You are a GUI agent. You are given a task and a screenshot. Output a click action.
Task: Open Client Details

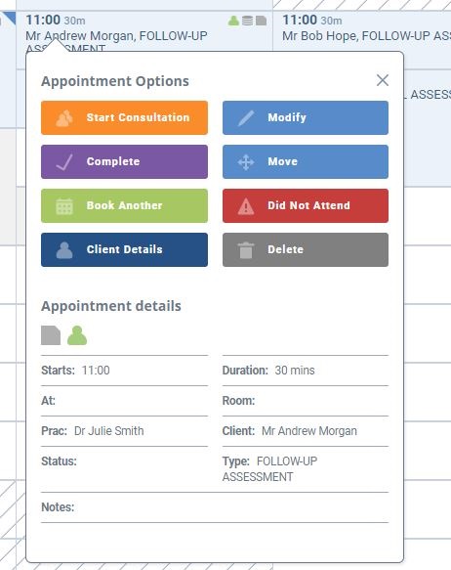(124, 249)
